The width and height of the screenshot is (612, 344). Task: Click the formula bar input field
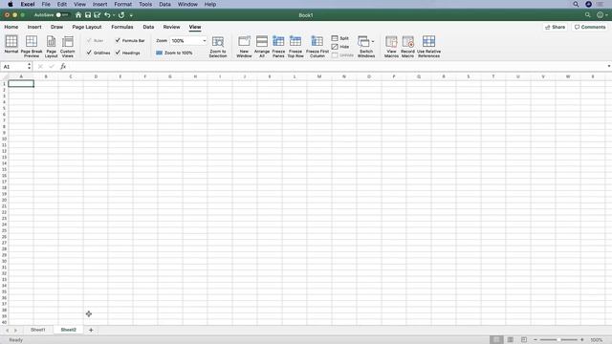tap(338, 67)
